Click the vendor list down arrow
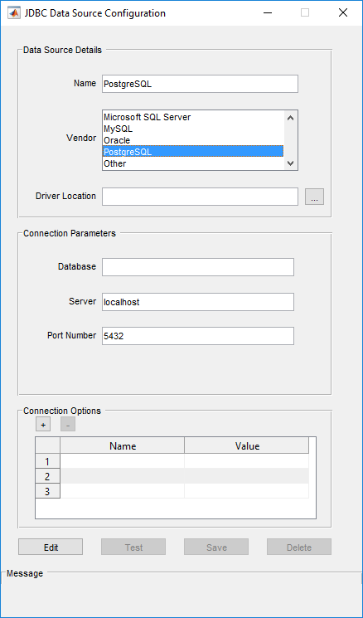The image size is (363, 618). (291, 163)
